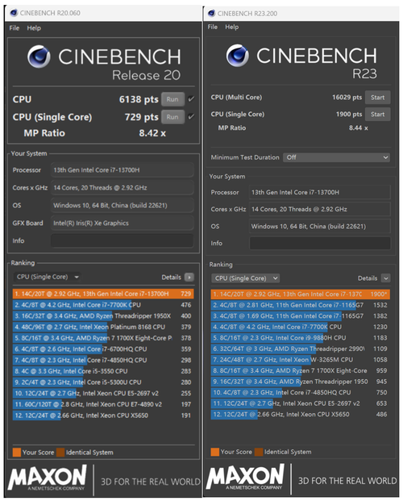This screenshot has width=403, height=501.
Task: Select R20 row Xeon Platinum 8168 CPU
Action: [x=103, y=327]
